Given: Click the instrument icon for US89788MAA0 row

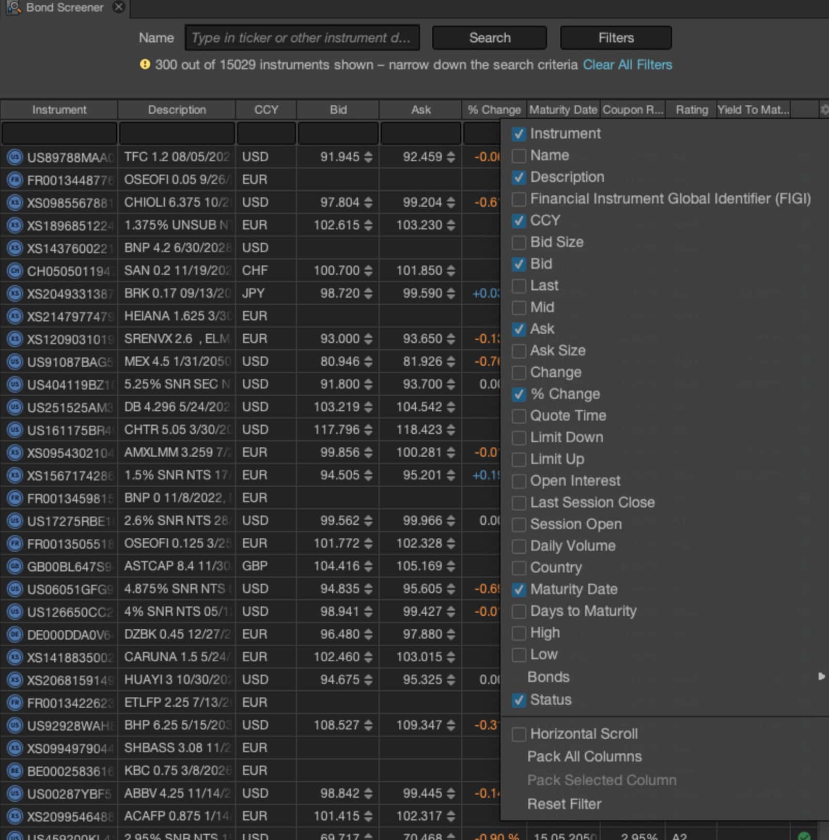Looking at the screenshot, I should [x=15, y=157].
